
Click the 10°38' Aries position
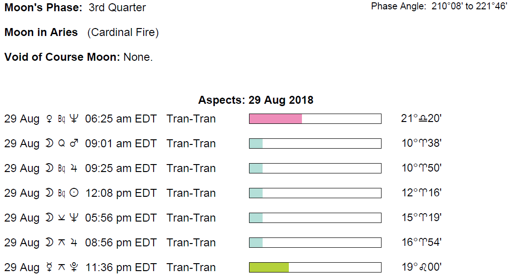[421, 144]
